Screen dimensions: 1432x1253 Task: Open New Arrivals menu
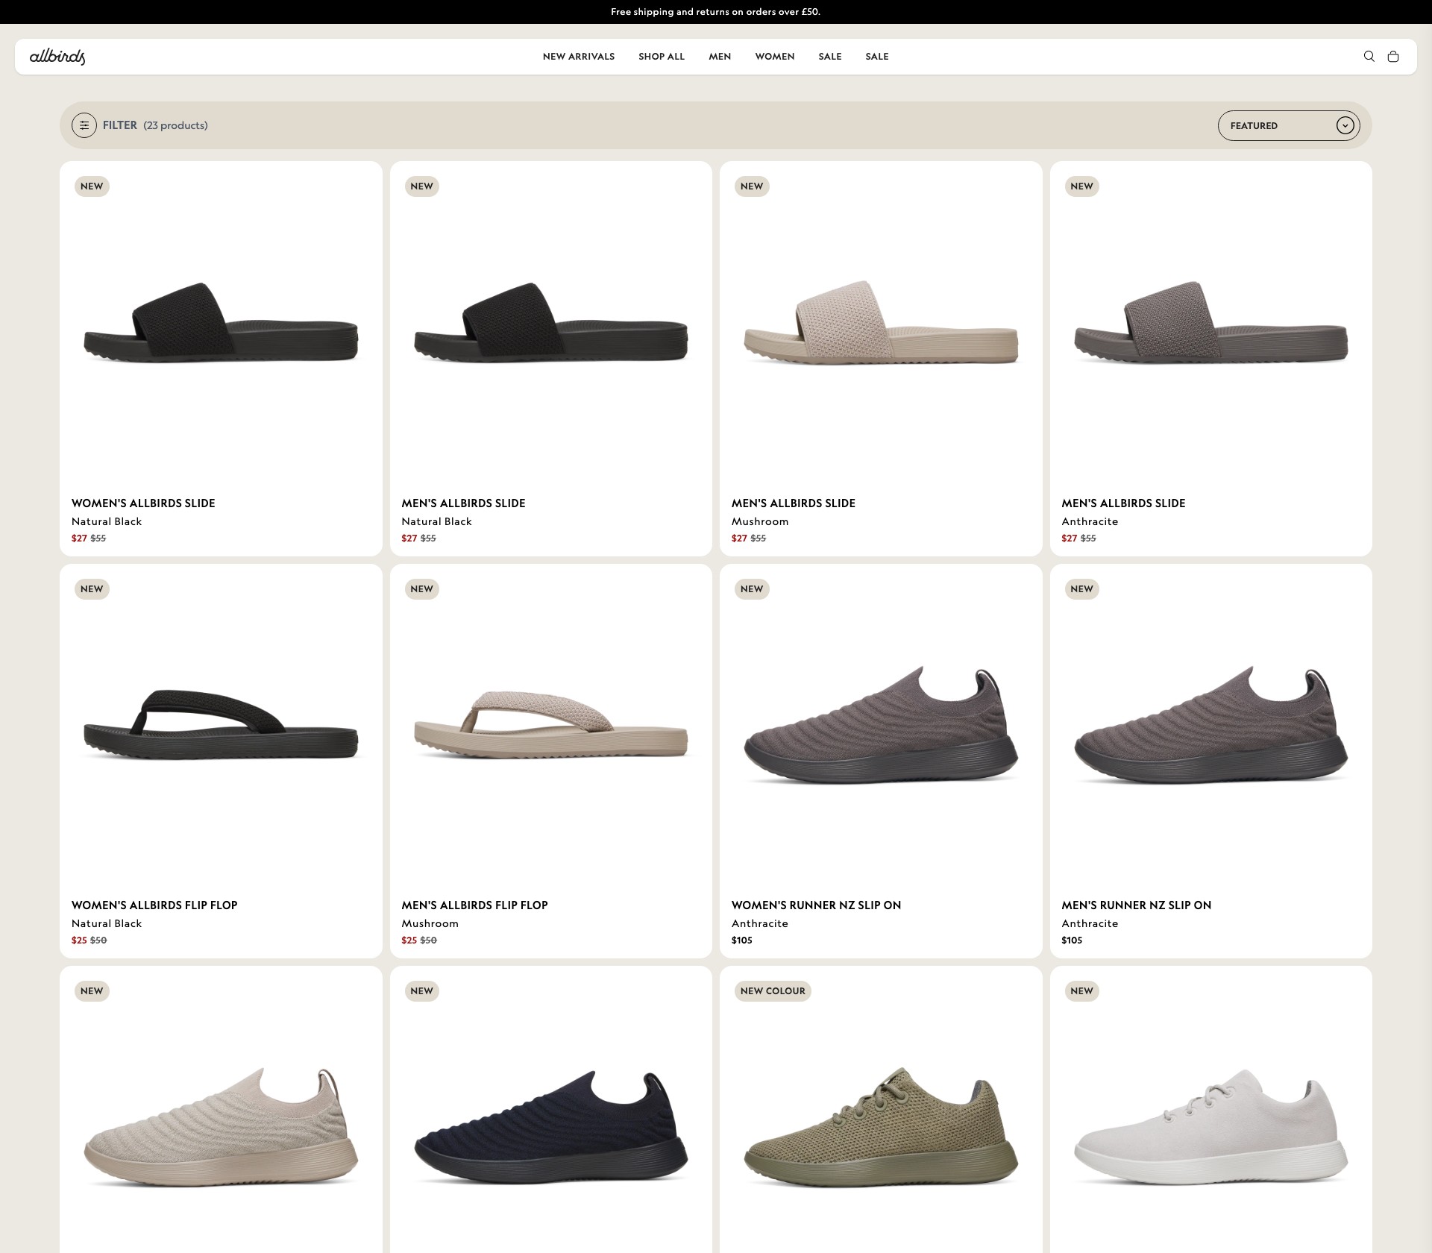[x=579, y=57]
